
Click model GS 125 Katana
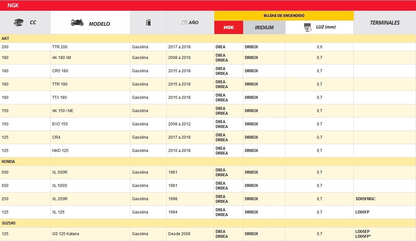click(65, 234)
